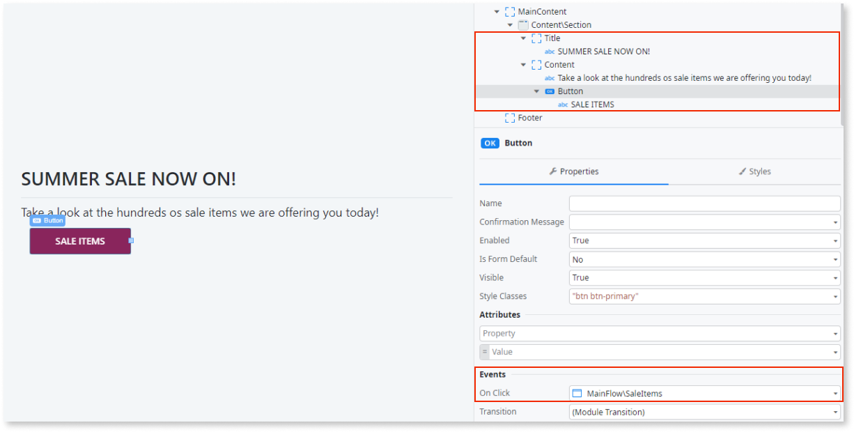
Task: Collapse the MainContent tree branch
Action: click(497, 11)
